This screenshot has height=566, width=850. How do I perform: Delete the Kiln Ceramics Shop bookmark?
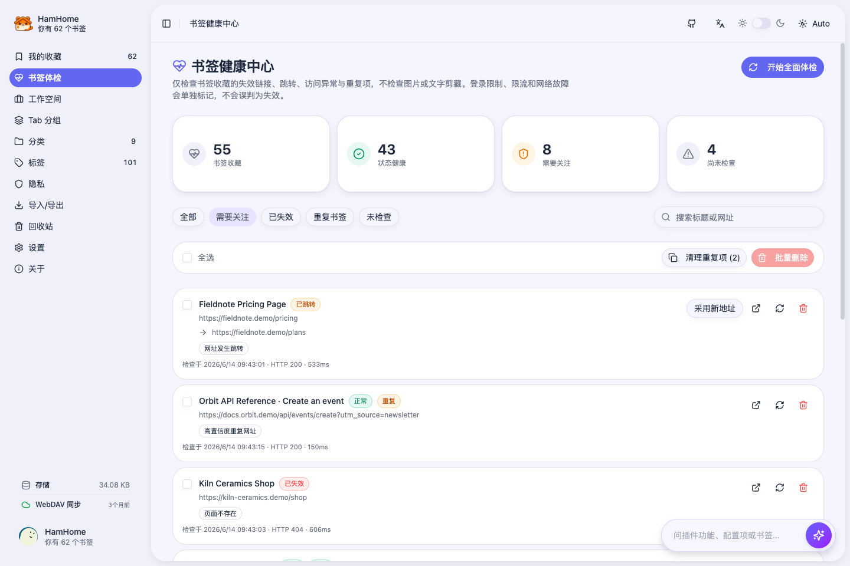coord(803,488)
